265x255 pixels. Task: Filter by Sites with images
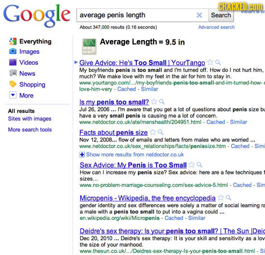coord(29,119)
